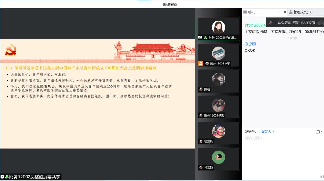Image resolution: width=324 pixels, height=181 pixels.
Task: Open the chat panel more options (⋯)
Action: 280,12
